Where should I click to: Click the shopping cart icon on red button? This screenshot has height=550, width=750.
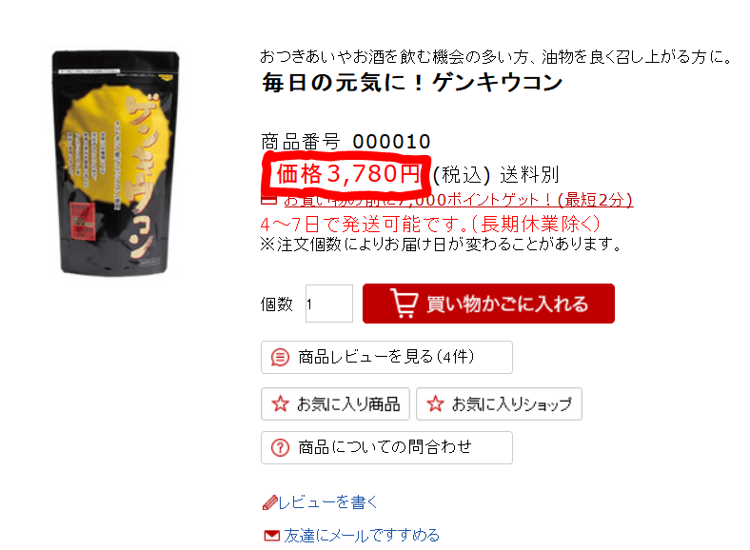[x=405, y=304]
